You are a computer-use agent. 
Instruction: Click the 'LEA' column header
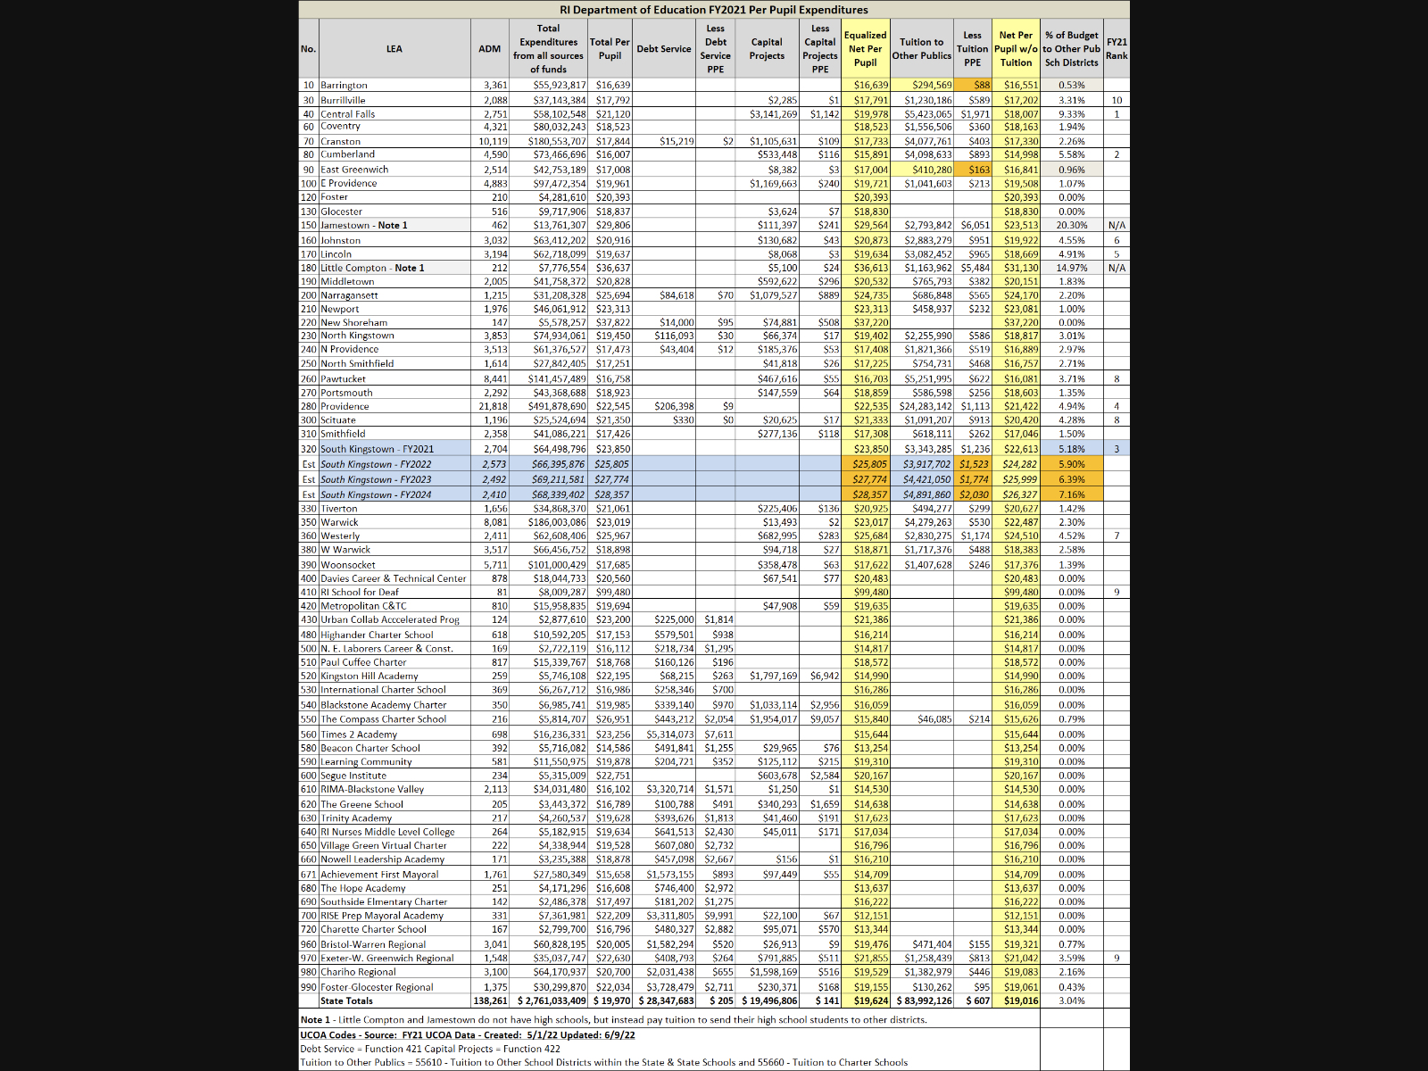[x=394, y=49]
